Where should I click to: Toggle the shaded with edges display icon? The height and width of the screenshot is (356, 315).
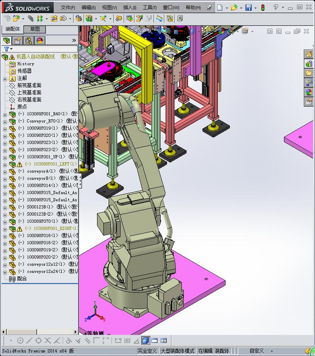click(x=146, y=340)
